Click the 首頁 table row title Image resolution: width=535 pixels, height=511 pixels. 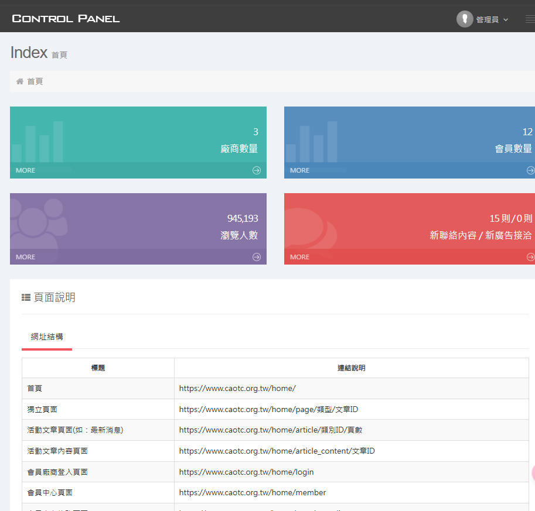[35, 388]
